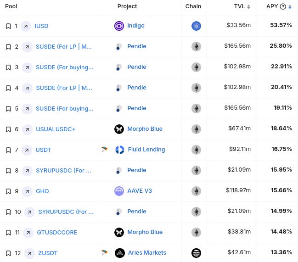This screenshot has height=262, width=298.
Task: Open the Indigo project link
Action: 136,26
